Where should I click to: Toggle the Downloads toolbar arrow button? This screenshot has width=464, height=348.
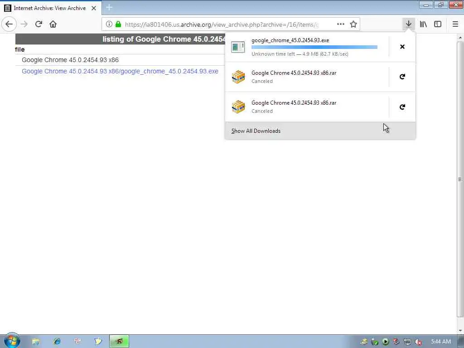[x=408, y=24]
